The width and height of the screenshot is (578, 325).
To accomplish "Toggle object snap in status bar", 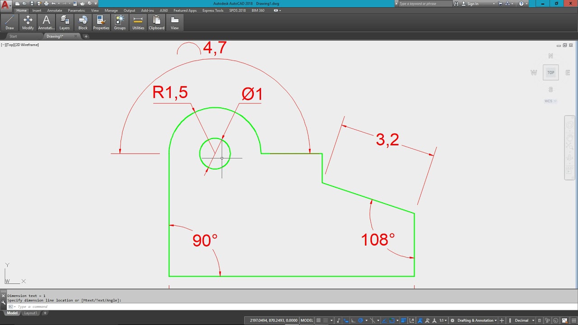I will 392,320.
